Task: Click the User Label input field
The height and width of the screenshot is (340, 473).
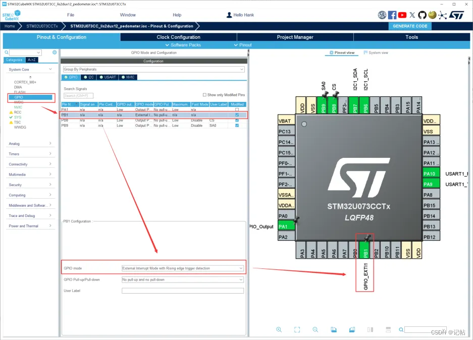Action: (x=183, y=291)
